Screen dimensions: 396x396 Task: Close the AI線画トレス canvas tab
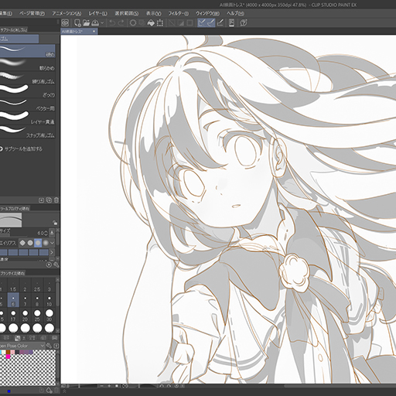(x=94, y=32)
